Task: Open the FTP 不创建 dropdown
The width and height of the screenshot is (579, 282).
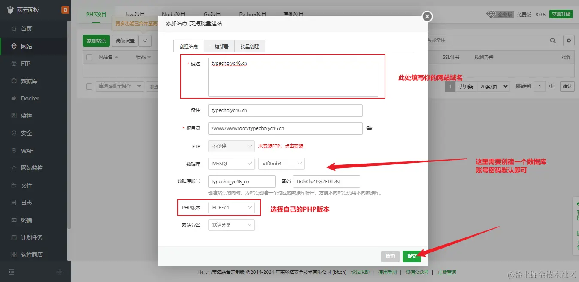Action: [x=231, y=146]
